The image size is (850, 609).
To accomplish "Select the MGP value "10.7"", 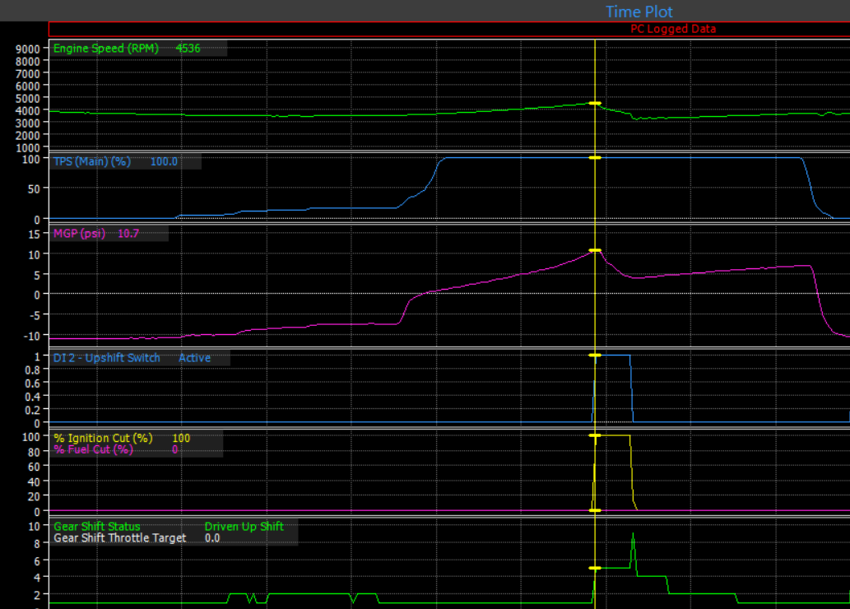I will (x=128, y=234).
